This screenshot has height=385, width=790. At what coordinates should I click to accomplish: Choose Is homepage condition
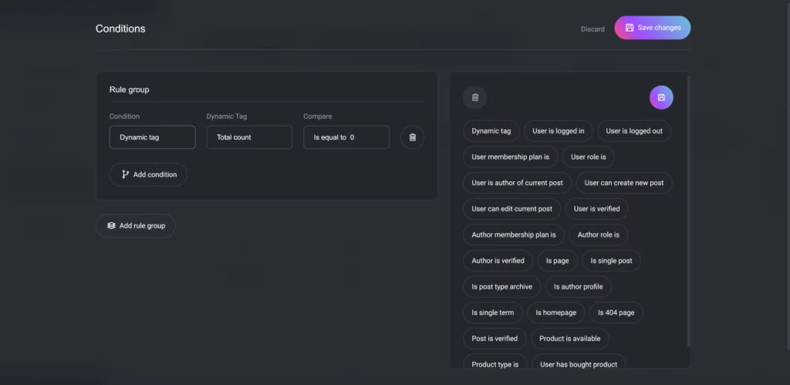point(555,312)
